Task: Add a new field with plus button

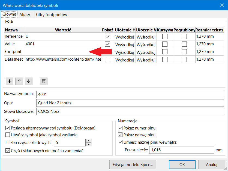Action: click(x=10, y=81)
